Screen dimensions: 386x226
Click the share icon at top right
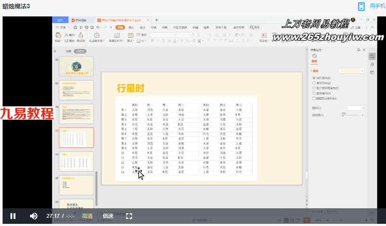click(356, 28)
